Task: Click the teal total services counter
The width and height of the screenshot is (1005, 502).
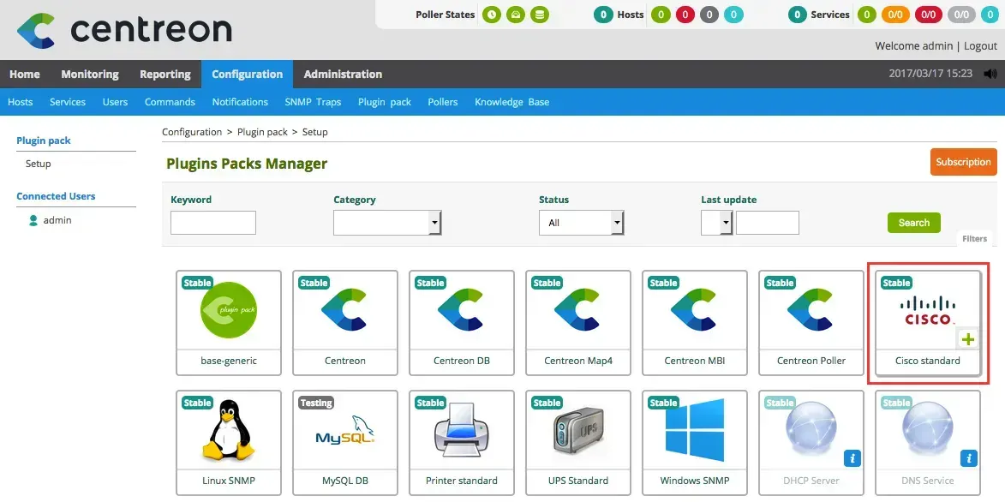Action: pyautogui.click(x=798, y=15)
